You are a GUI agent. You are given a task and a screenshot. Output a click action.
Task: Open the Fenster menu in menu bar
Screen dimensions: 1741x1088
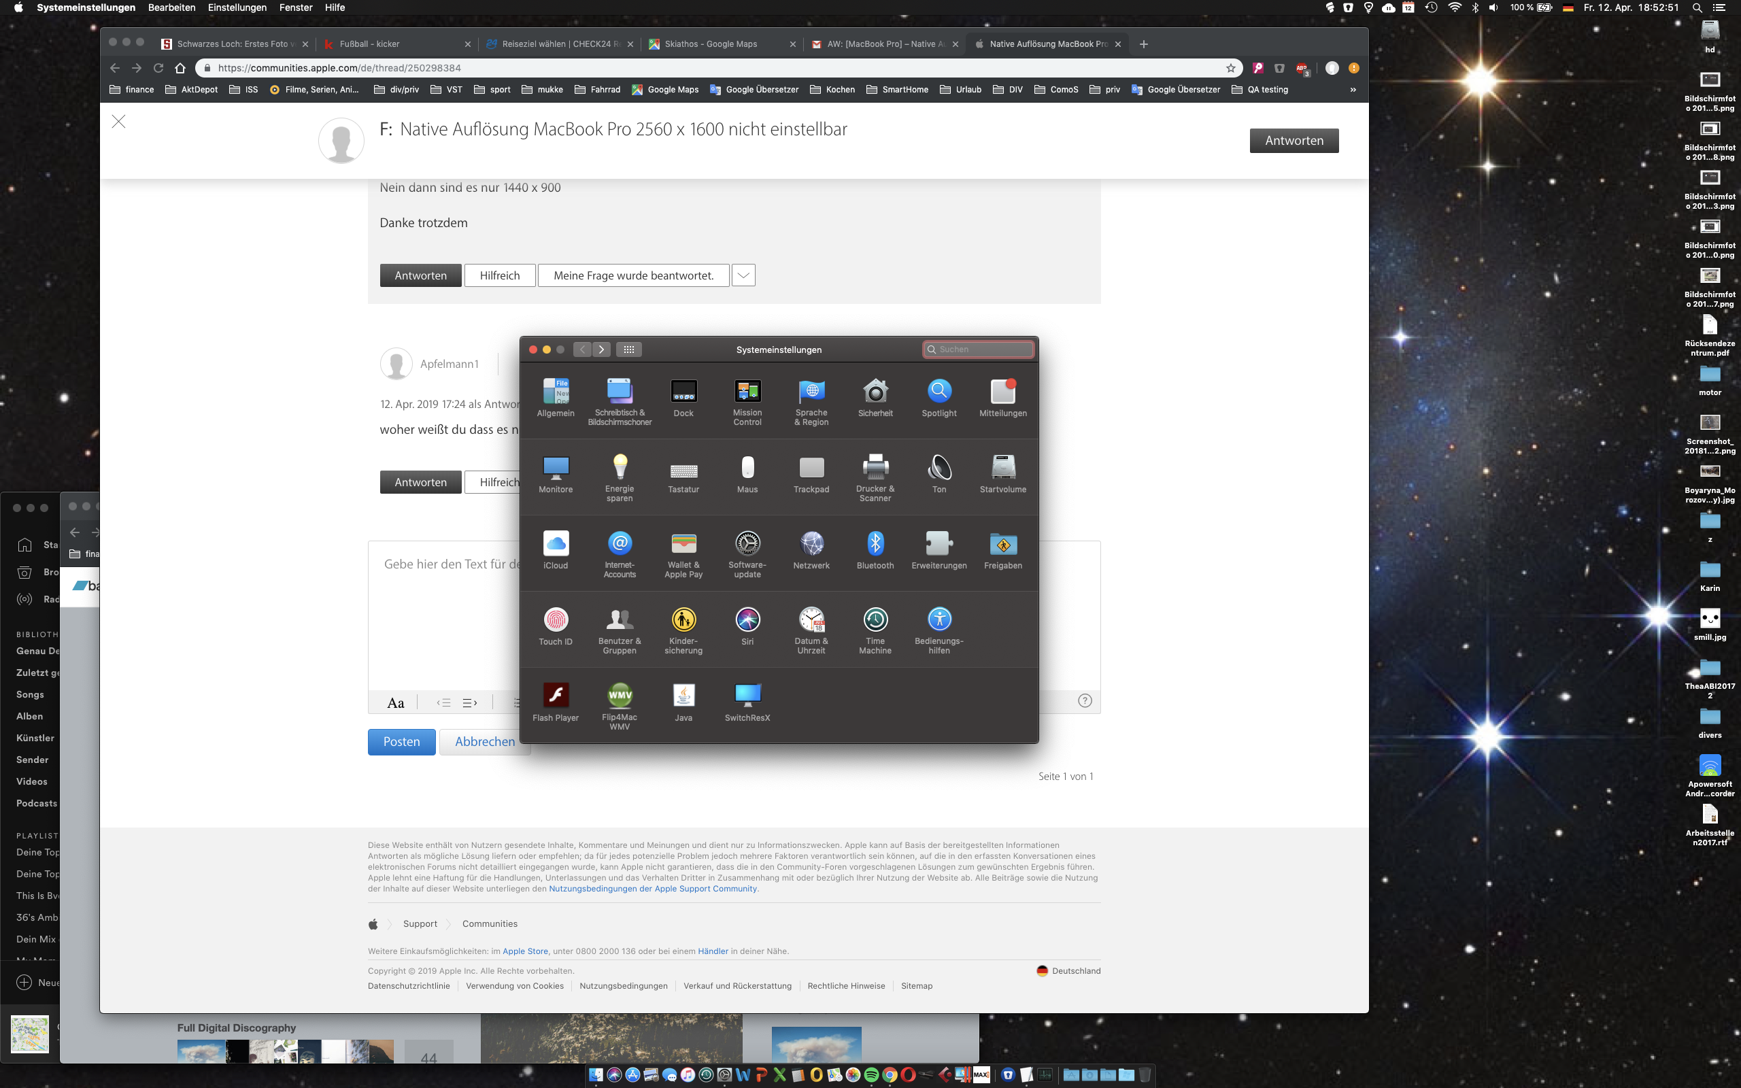coord(296,8)
